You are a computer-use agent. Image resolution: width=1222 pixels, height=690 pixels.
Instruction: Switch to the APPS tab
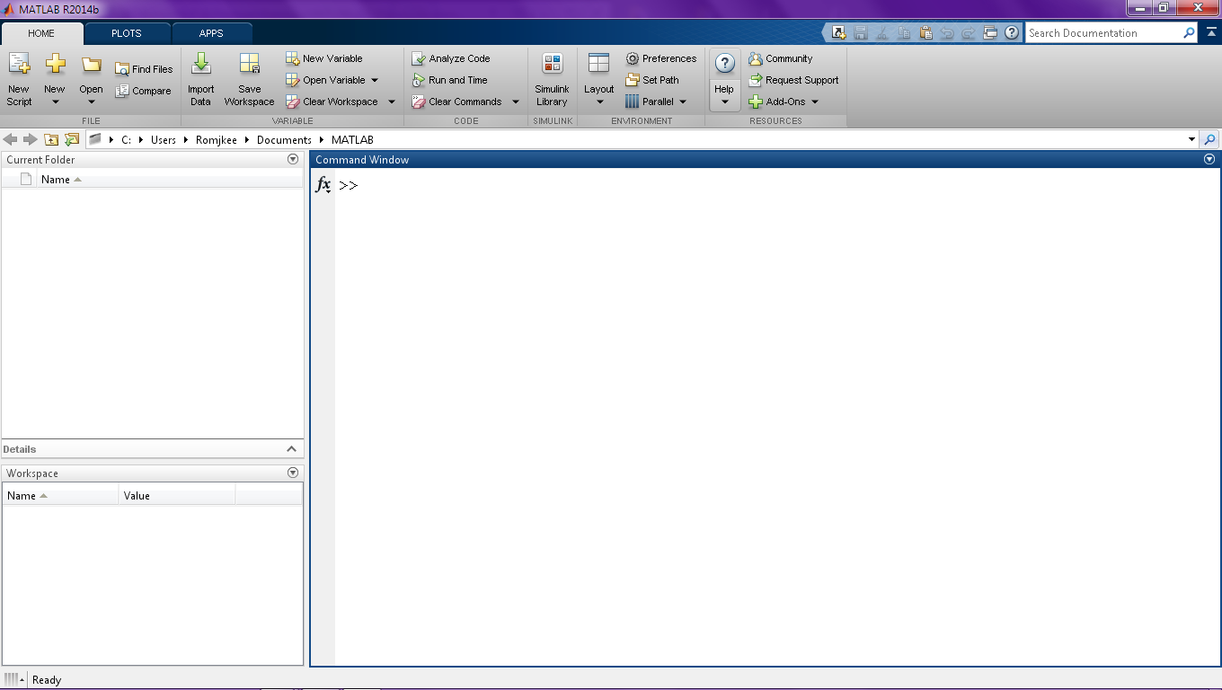click(x=211, y=33)
